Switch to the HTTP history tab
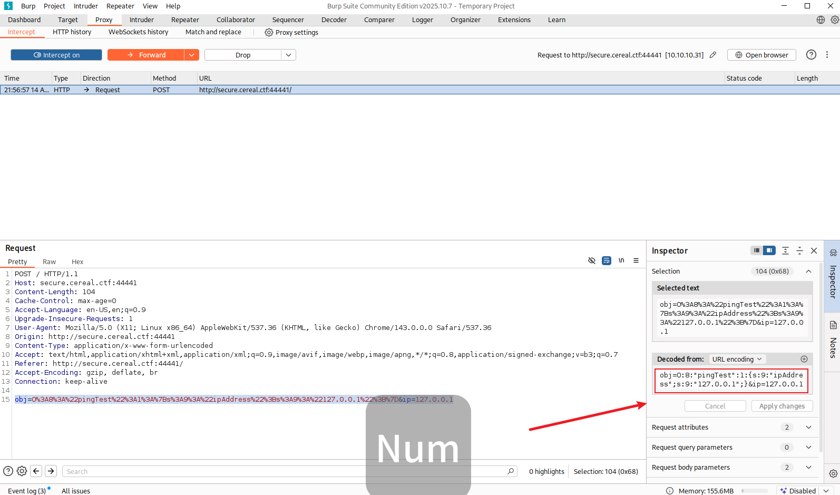The height and width of the screenshot is (495, 840). click(72, 32)
